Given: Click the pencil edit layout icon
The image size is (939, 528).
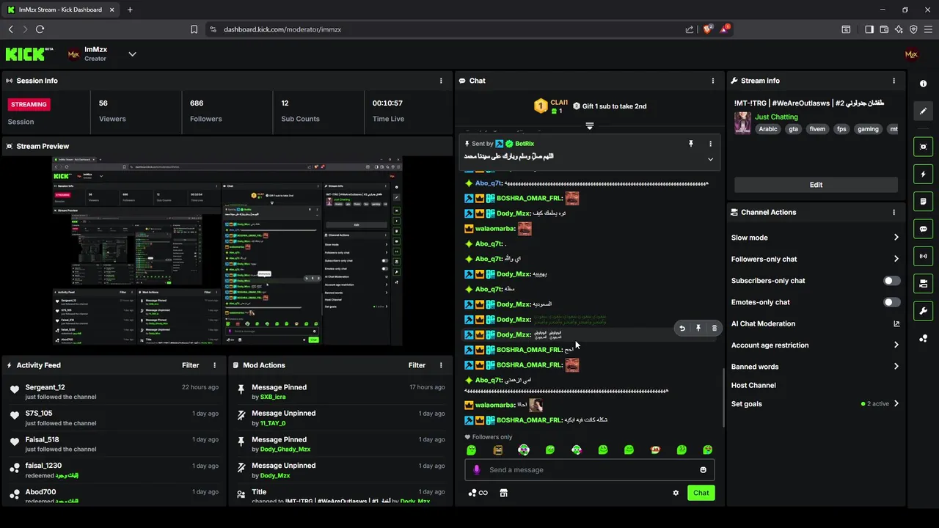Looking at the screenshot, I should (923, 111).
